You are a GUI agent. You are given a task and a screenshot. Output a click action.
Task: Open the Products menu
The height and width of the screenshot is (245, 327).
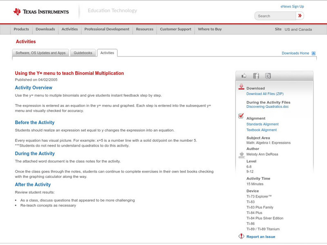(x=21, y=29)
